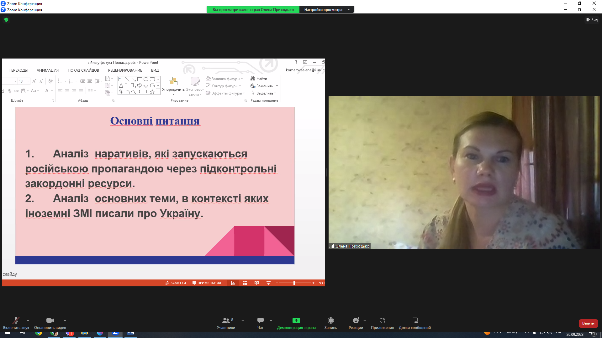Open ПЕРЕХОДЫ ribbon tab in PowerPoint
This screenshot has height=338, width=602.
(18, 70)
